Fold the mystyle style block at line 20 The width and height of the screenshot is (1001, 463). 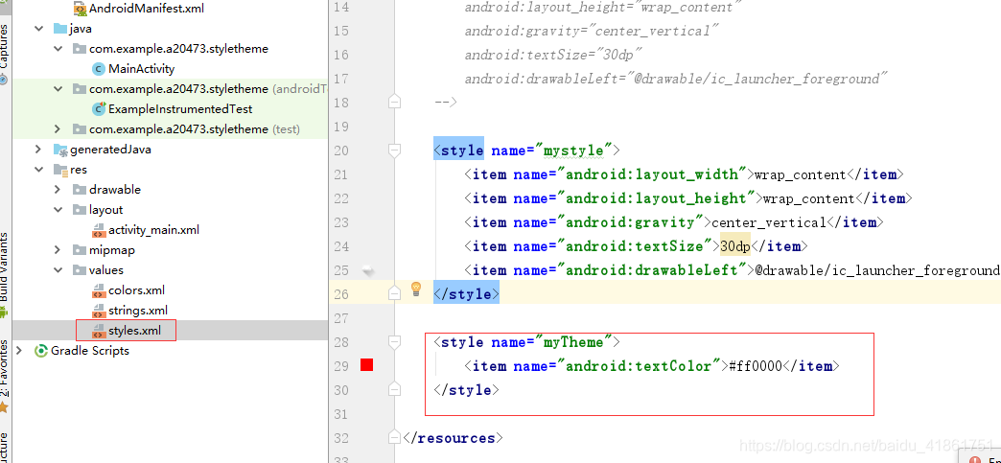395,150
